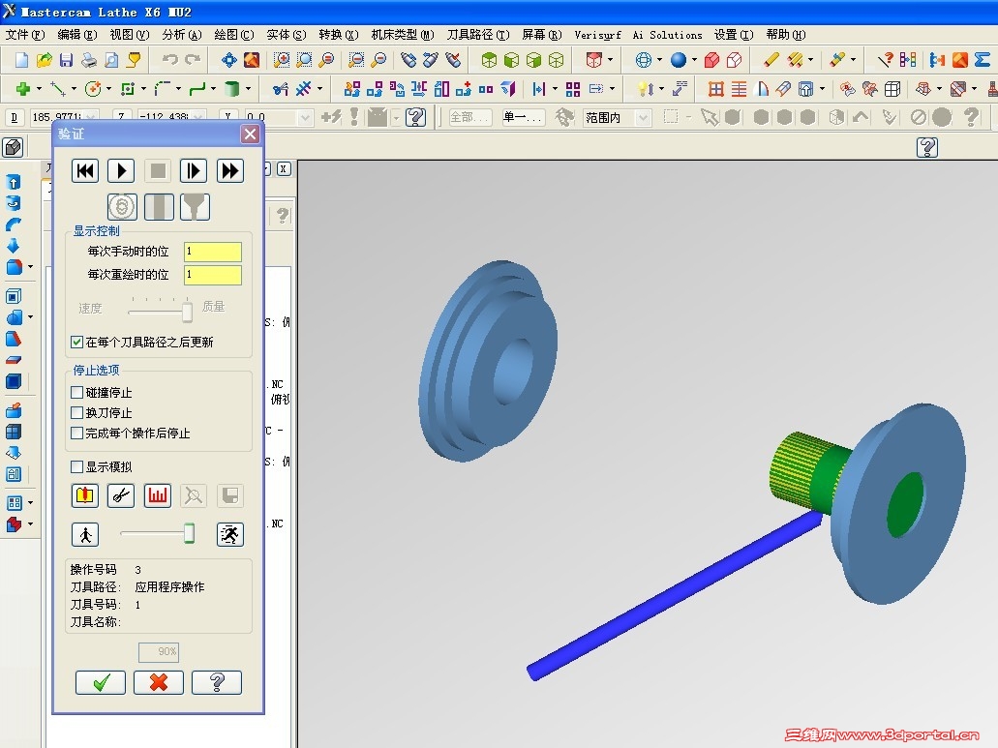Screen dimensions: 998x748
Task: Toggle update after each toolpath checkbox
Action: [77, 343]
